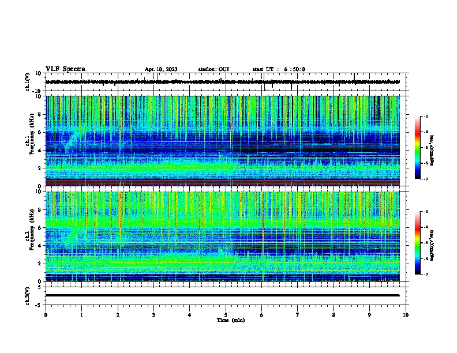Viewport: 457px width, 353px height.
Task: Click the '3' tick on the time axis
Action: (153, 315)
